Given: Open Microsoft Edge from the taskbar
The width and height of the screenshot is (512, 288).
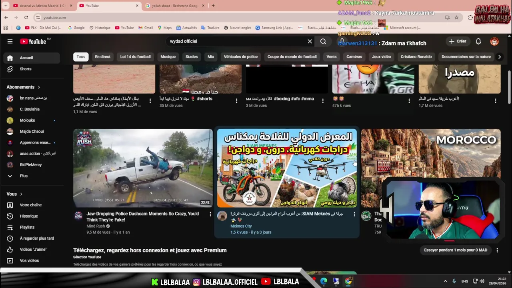Looking at the screenshot, I should pyautogui.click(x=324, y=281).
